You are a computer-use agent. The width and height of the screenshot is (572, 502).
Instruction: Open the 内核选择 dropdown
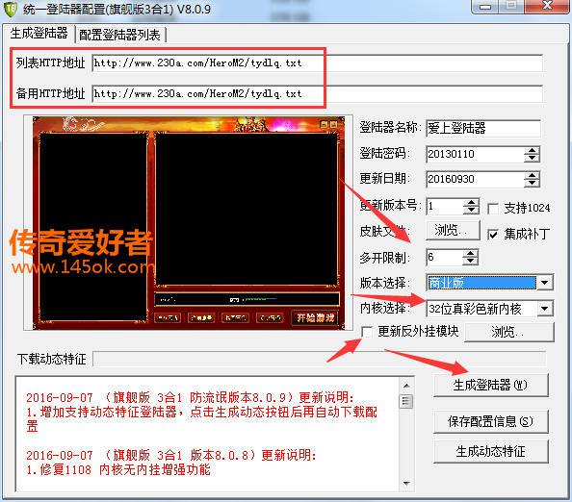tap(545, 309)
